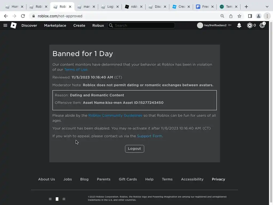Click the page vertical scrollbar
The height and width of the screenshot is (205, 273).
[271, 113]
